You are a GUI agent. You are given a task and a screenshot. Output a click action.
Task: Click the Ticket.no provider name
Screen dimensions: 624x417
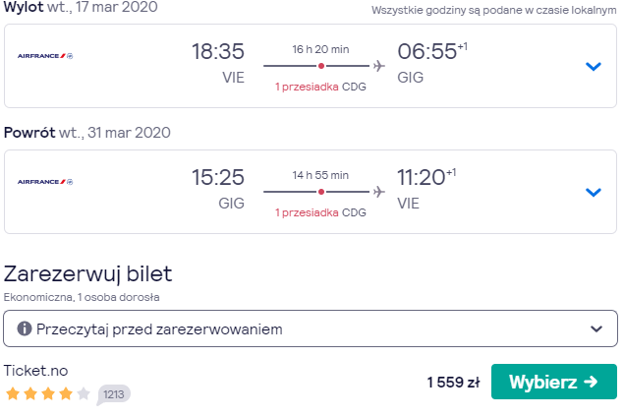click(x=35, y=371)
